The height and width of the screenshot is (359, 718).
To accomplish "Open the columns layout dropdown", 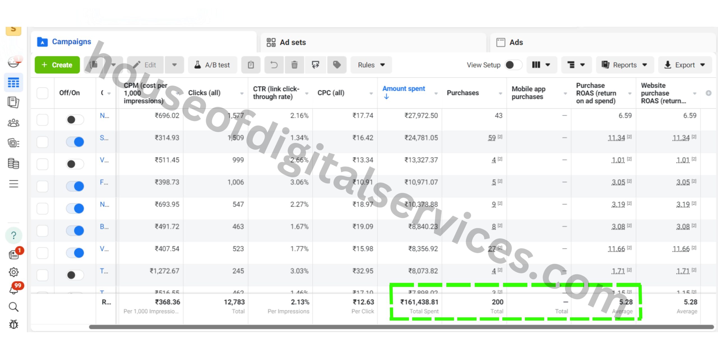I will [x=542, y=65].
